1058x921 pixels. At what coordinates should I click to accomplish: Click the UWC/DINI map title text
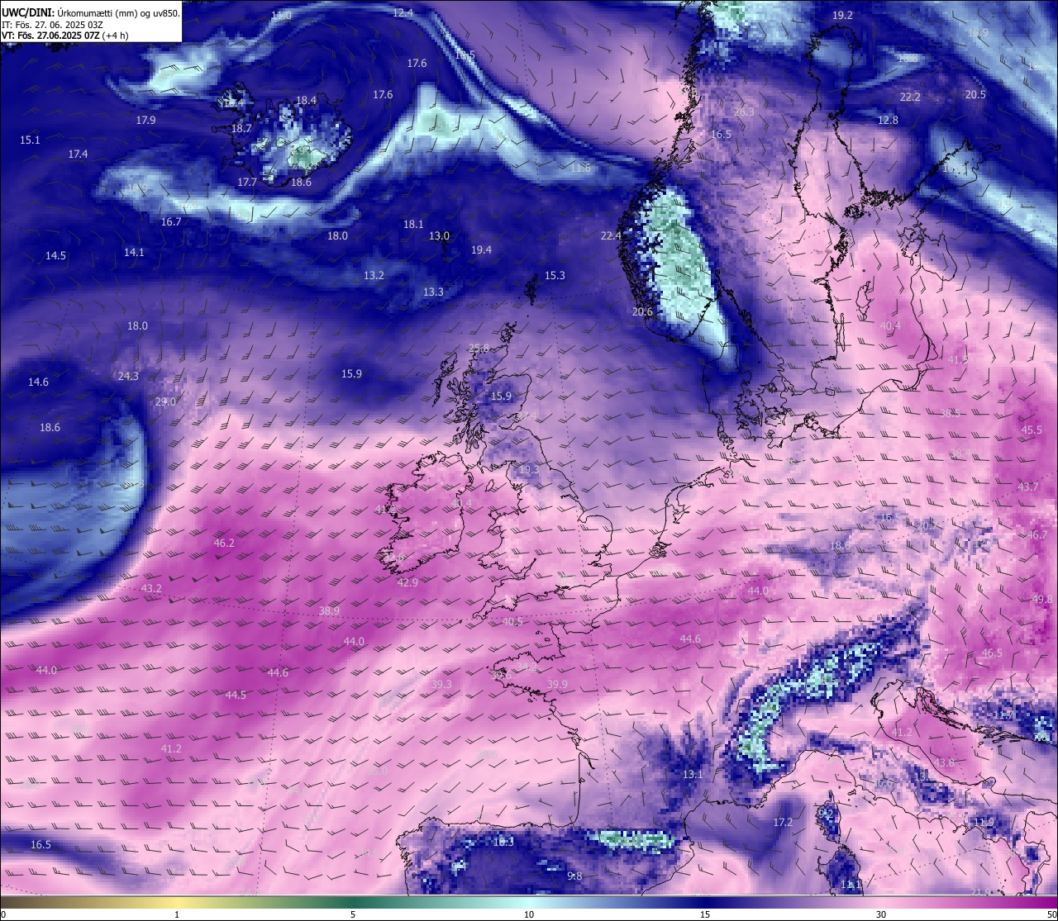pyautogui.click(x=91, y=12)
